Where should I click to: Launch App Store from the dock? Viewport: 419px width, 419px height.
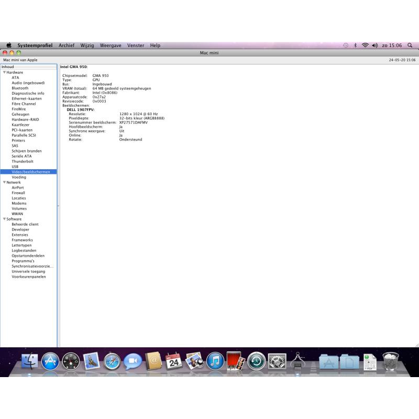click(50, 361)
